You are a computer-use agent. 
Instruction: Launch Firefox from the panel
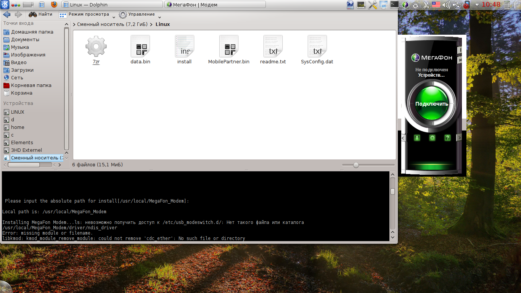(x=54, y=5)
